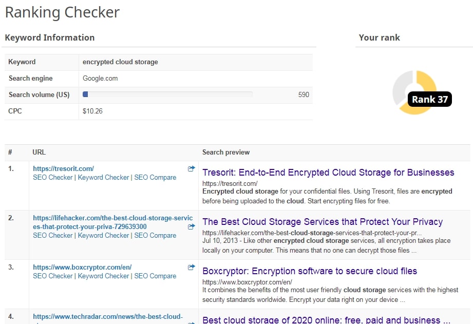
Task: Run Keyword Checker for tresorit.com
Action: [x=103, y=177]
